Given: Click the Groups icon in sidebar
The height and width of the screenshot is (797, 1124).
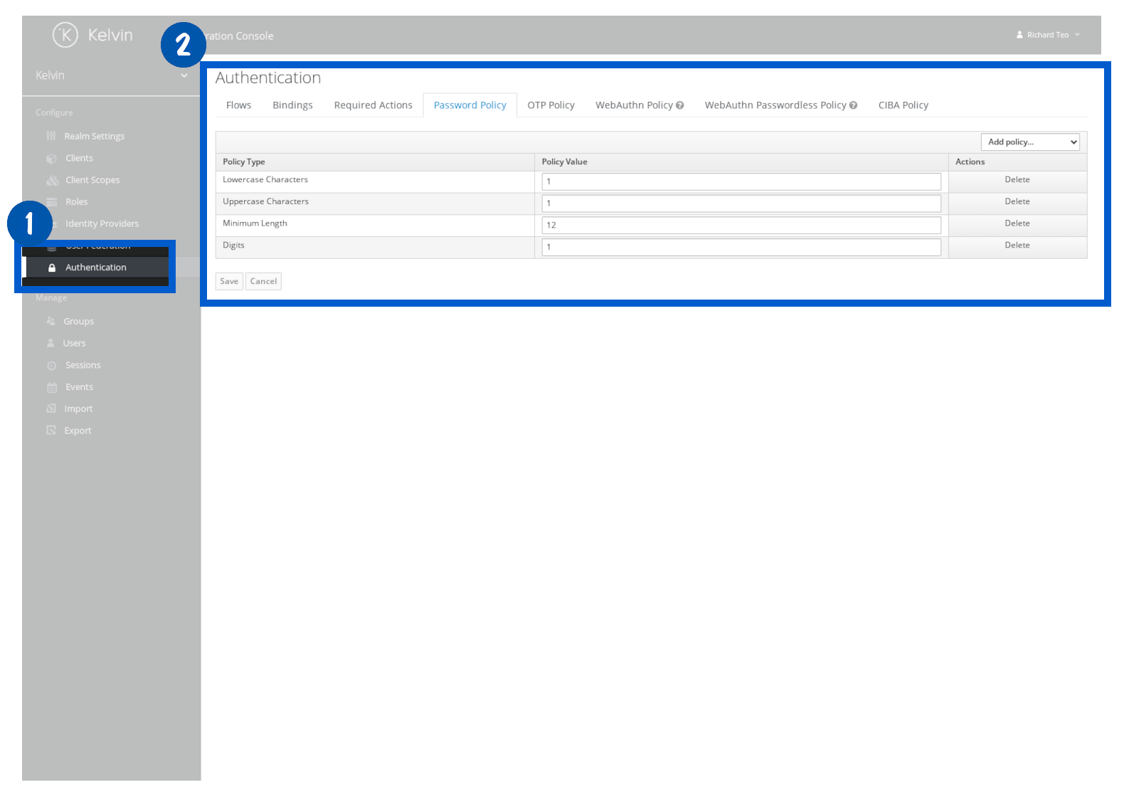Looking at the screenshot, I should coord(51,322).
